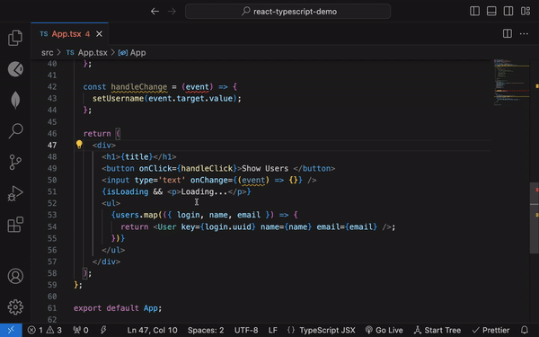Screen dimensions: 539x337
Task: Click the Go Live status button
Action: tap(384, 331)
